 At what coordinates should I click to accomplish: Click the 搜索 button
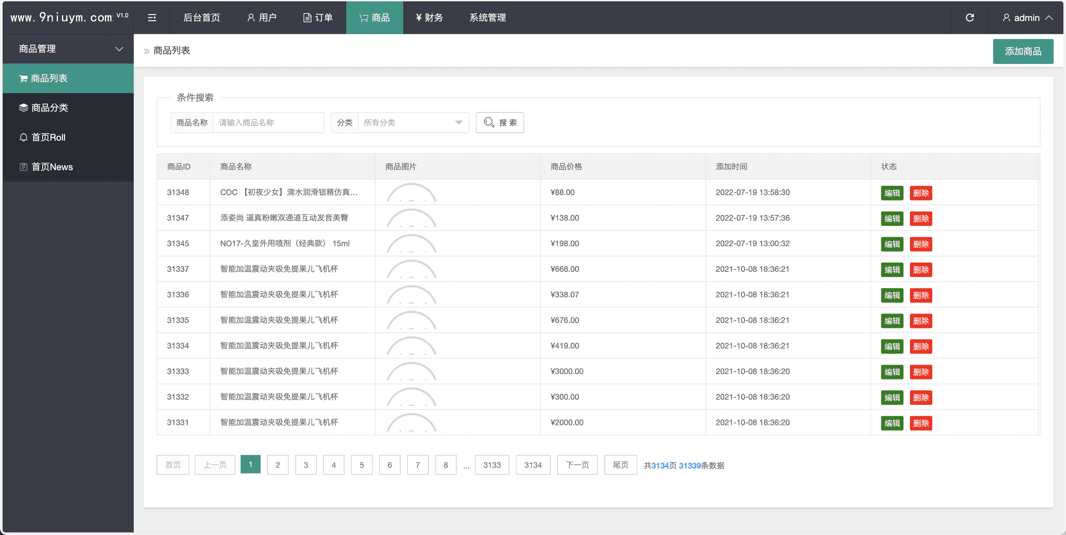point(500,122)
